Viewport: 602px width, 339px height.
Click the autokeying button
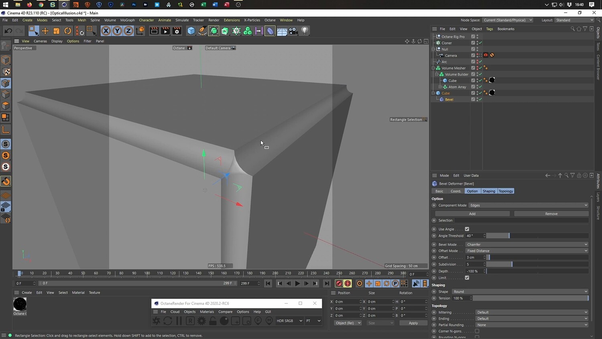[348, 284]
